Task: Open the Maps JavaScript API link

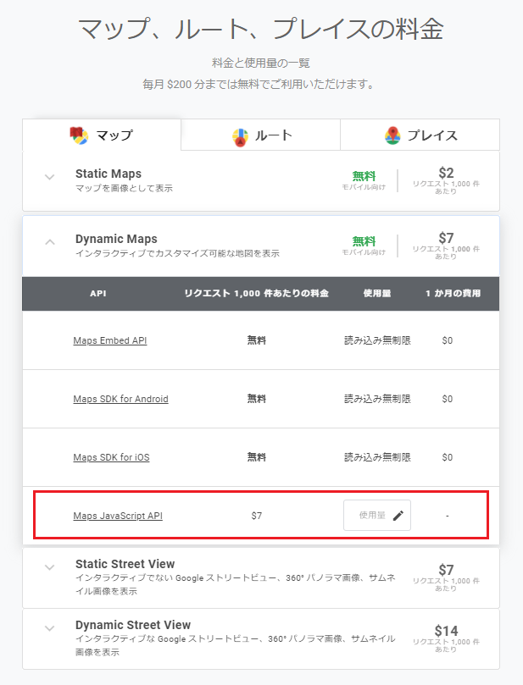Action: (118, 516)
